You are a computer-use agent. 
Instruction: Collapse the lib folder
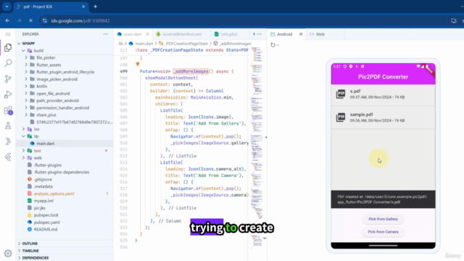[23, 136]
